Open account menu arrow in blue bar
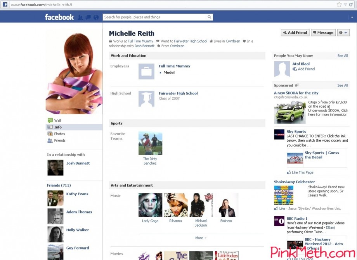This screenshot has width=357, height=260. [352, 17]
